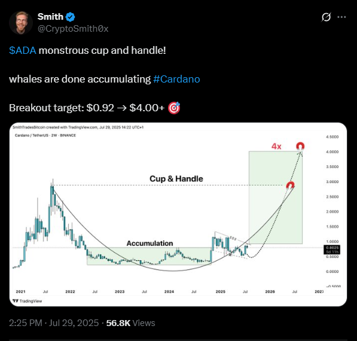This screenshot has height=341, width=357.
Task: Click the Accumulation zone label
Action: 150,243
